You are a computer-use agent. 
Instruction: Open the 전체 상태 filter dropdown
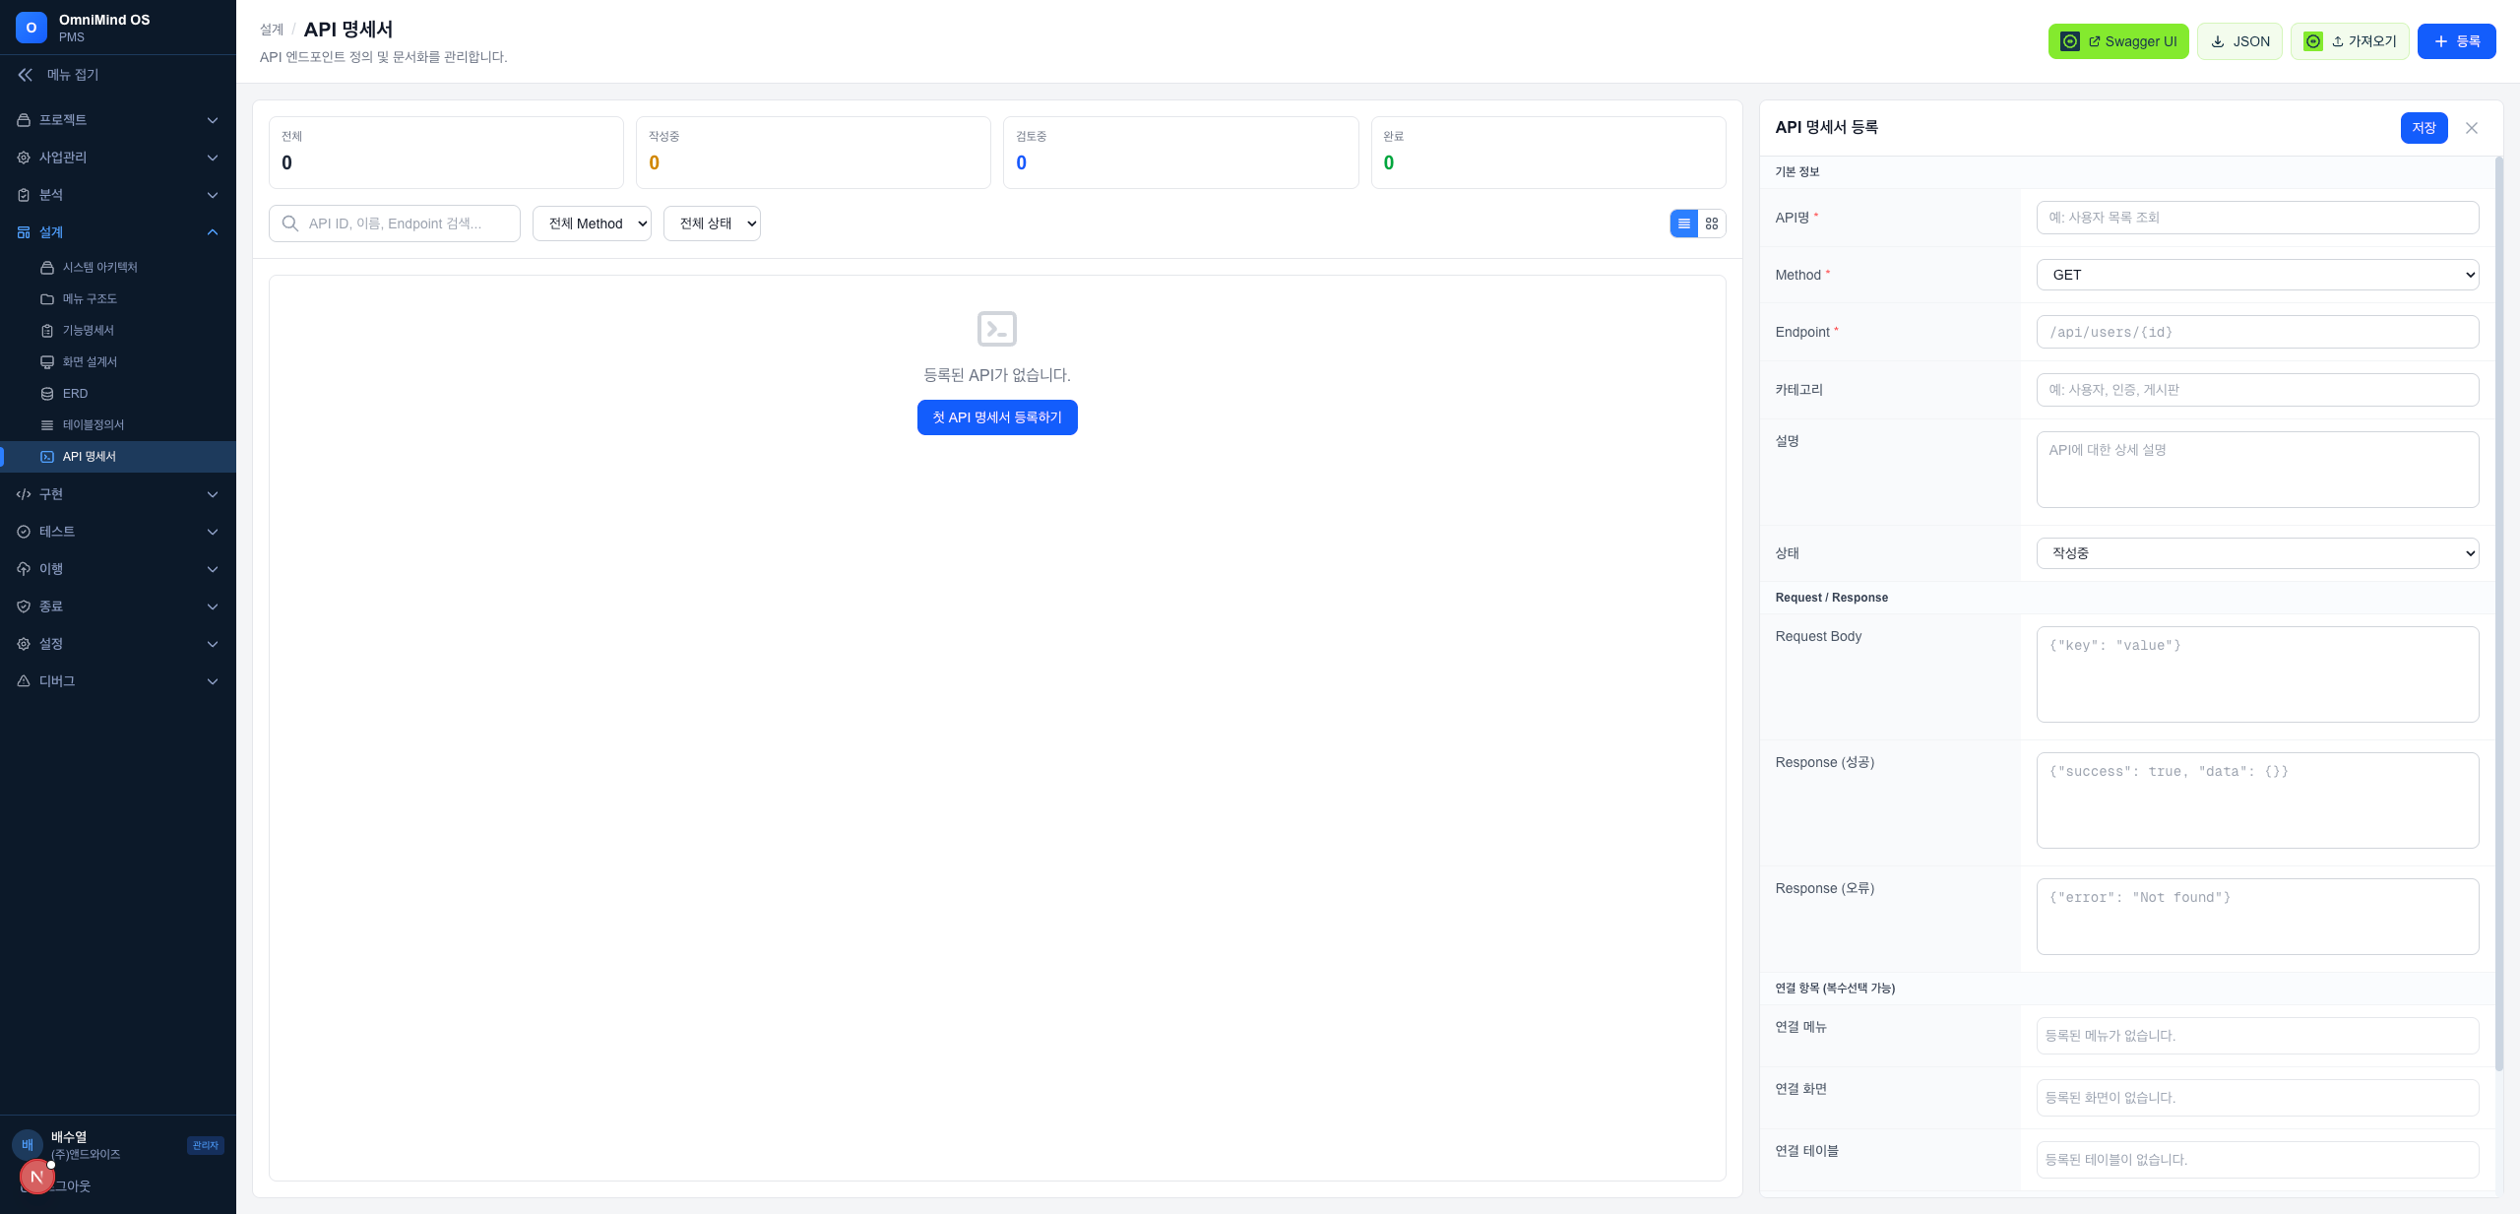point(712,224)
